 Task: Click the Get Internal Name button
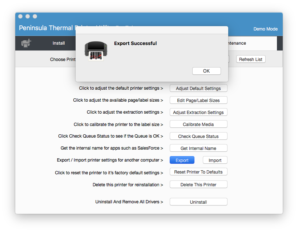coord(198,148)
